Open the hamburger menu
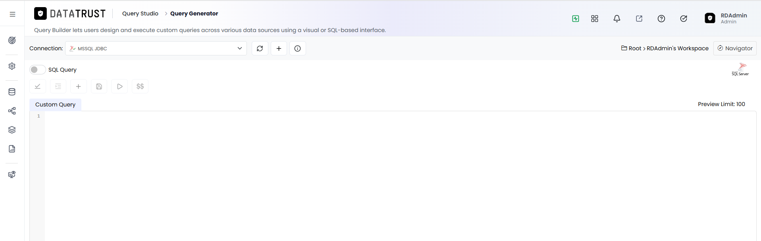This screenshot has height=241, width=761. 12,14
